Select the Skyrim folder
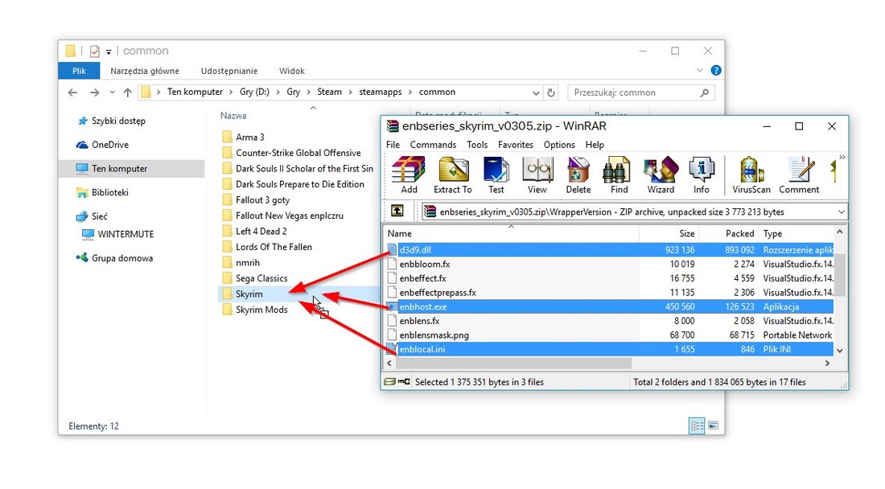This screenshot has height=489, width=885. (x=249, y=294)
